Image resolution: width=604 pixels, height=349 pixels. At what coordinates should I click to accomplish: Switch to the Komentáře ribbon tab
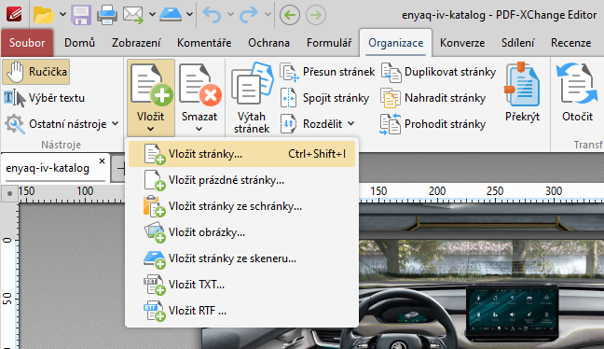[204, 42]
